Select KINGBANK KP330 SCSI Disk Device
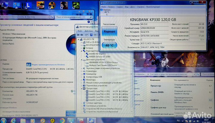215x123 pixels. click(103, 62)
